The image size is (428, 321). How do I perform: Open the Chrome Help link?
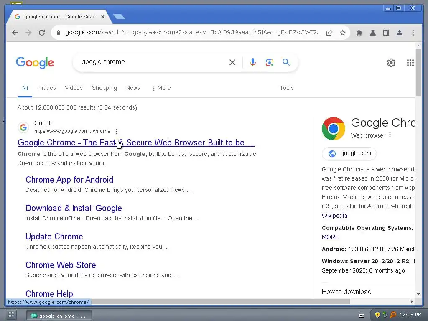[x=49, y=293]
